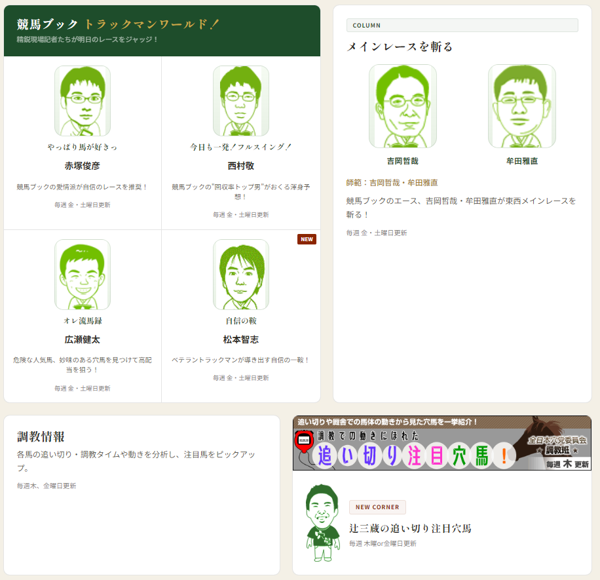600x580 pixels.
Task: Open 牟田雅直 caricature portrait
Action: [522, 106]
